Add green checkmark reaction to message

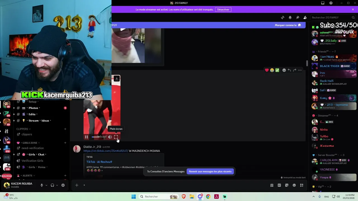[277, 70]
